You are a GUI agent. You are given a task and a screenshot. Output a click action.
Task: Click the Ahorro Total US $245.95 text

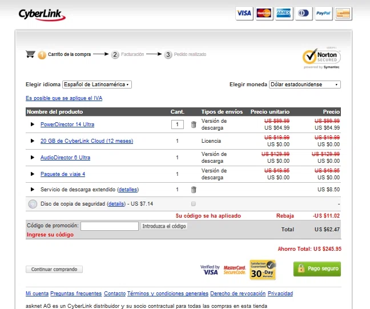[309, 249]
